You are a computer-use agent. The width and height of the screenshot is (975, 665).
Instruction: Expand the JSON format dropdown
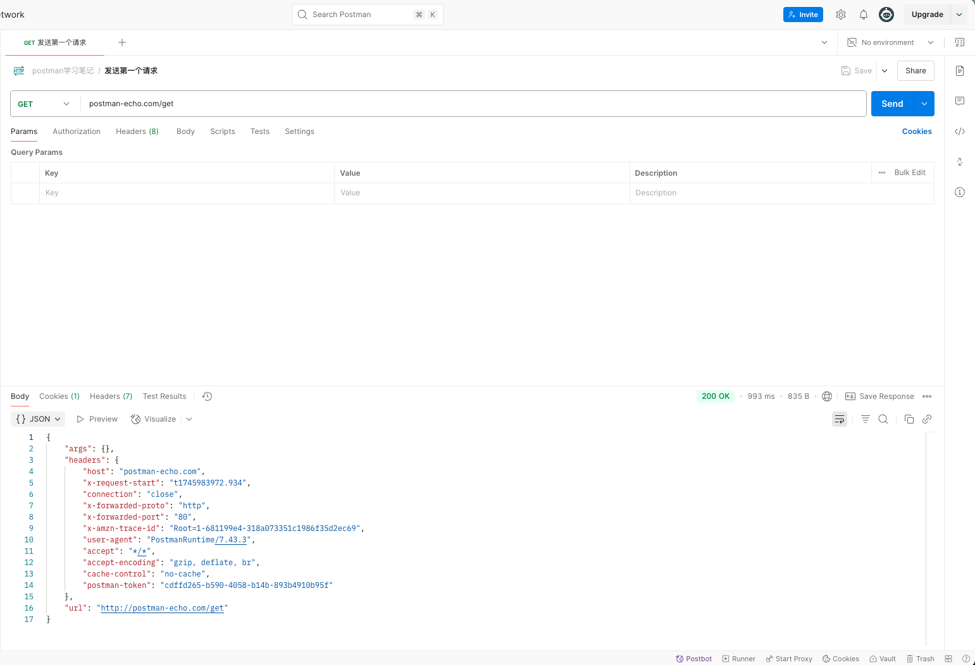39,419
